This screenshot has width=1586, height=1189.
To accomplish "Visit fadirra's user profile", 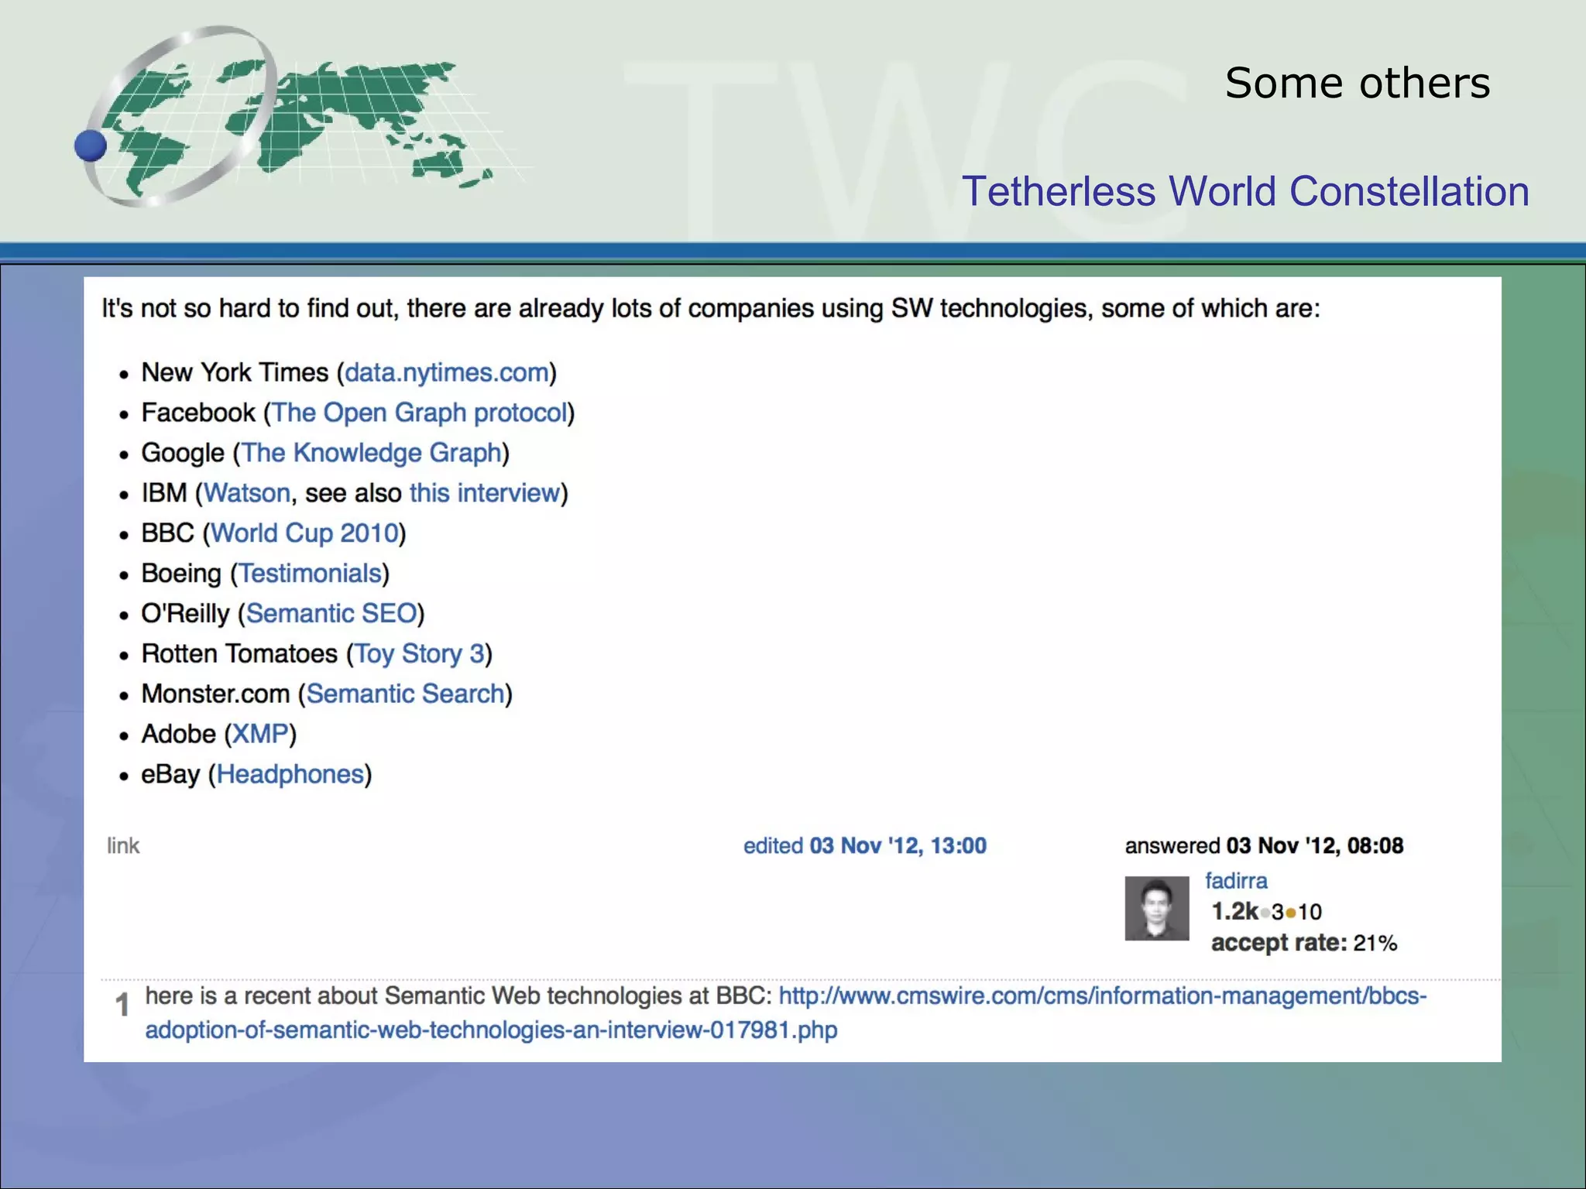I will click(x=1236, y=881).
